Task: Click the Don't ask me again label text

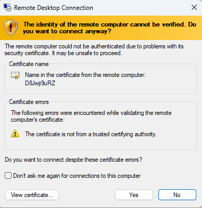Action: pyautogui.click(x=77, y=176)
